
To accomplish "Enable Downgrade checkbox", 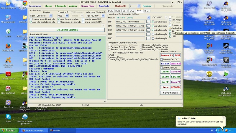I will [170, 25].
